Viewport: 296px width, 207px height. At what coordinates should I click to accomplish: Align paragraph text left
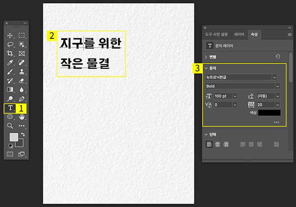click(209, 145)
